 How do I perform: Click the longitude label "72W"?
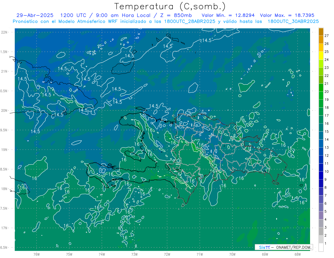[167, 254]
